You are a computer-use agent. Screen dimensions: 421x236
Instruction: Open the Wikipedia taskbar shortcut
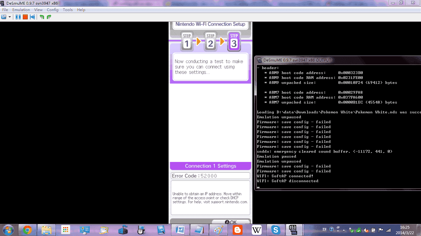coord(256,230)
